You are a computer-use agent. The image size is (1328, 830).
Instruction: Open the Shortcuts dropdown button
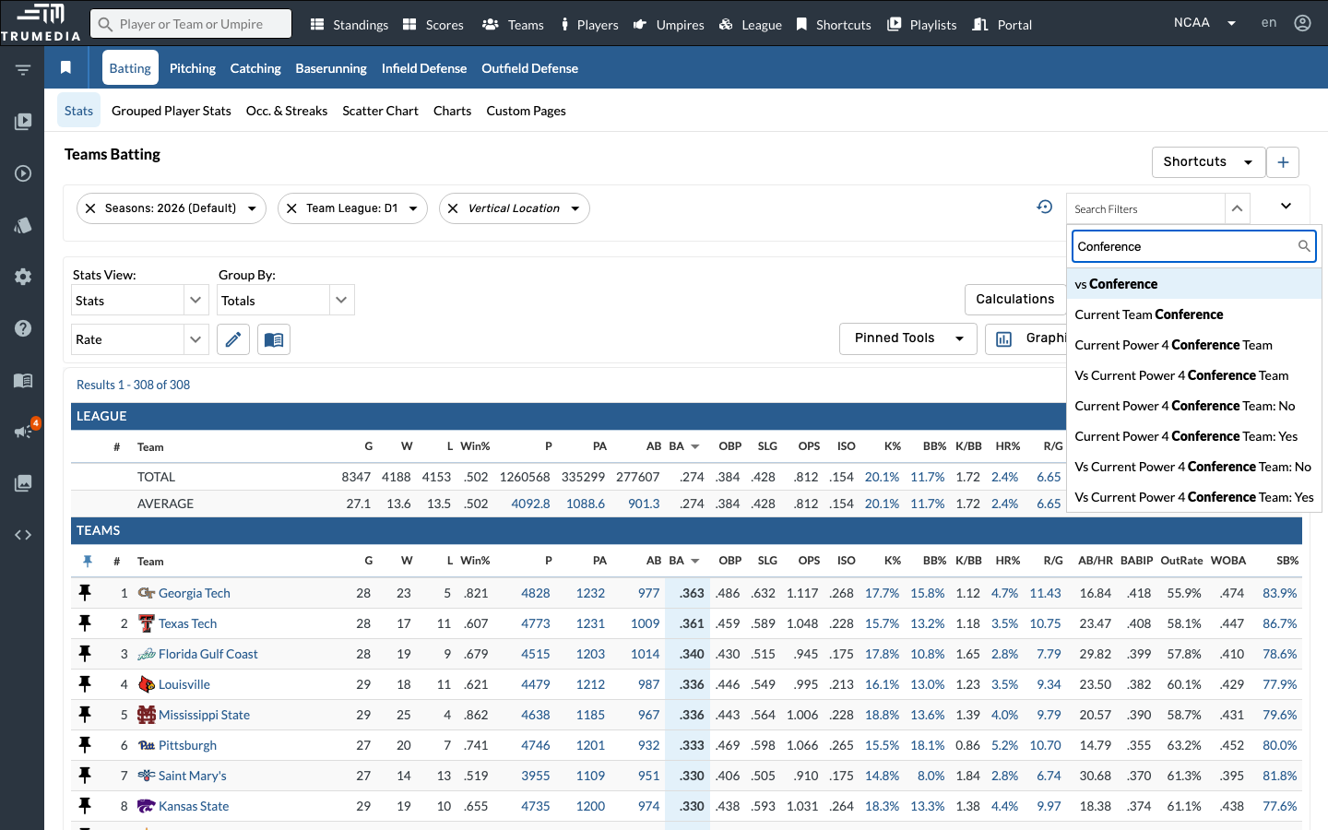pyautogui.click(x=1207, y=162)
